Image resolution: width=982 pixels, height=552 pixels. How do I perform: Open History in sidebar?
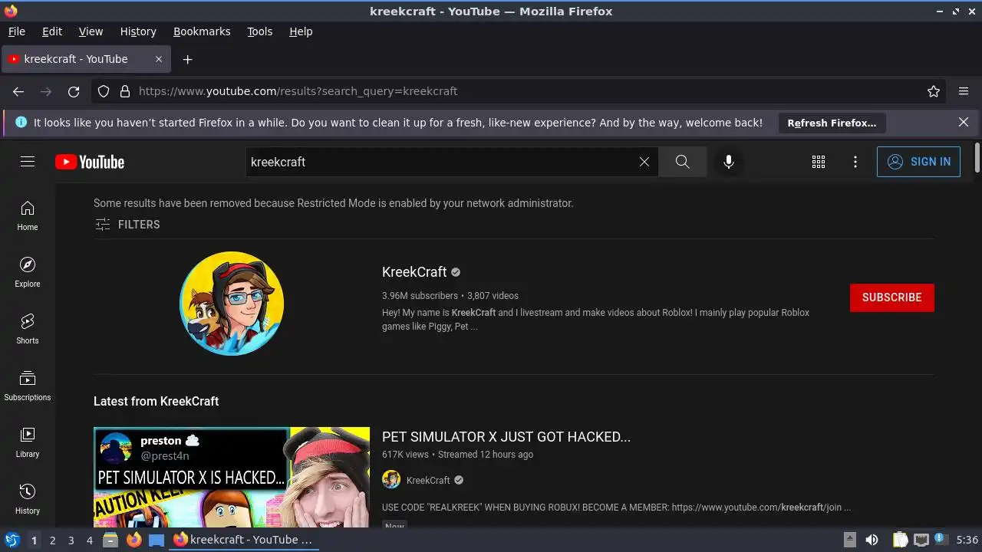(28, 500)
